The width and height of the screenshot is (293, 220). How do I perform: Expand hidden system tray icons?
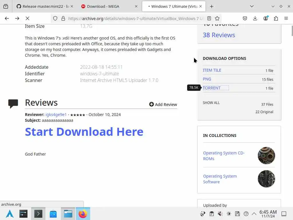[x=254, y=214]
